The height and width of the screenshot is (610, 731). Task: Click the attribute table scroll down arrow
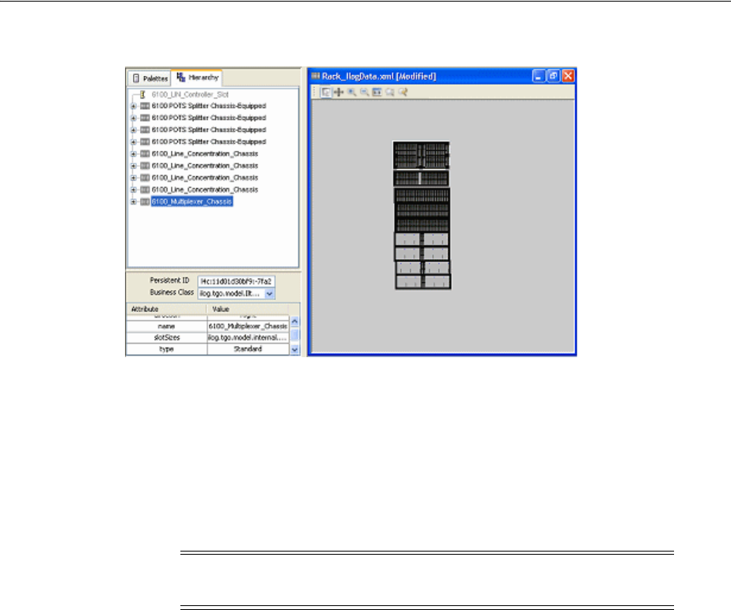[294, 349]
